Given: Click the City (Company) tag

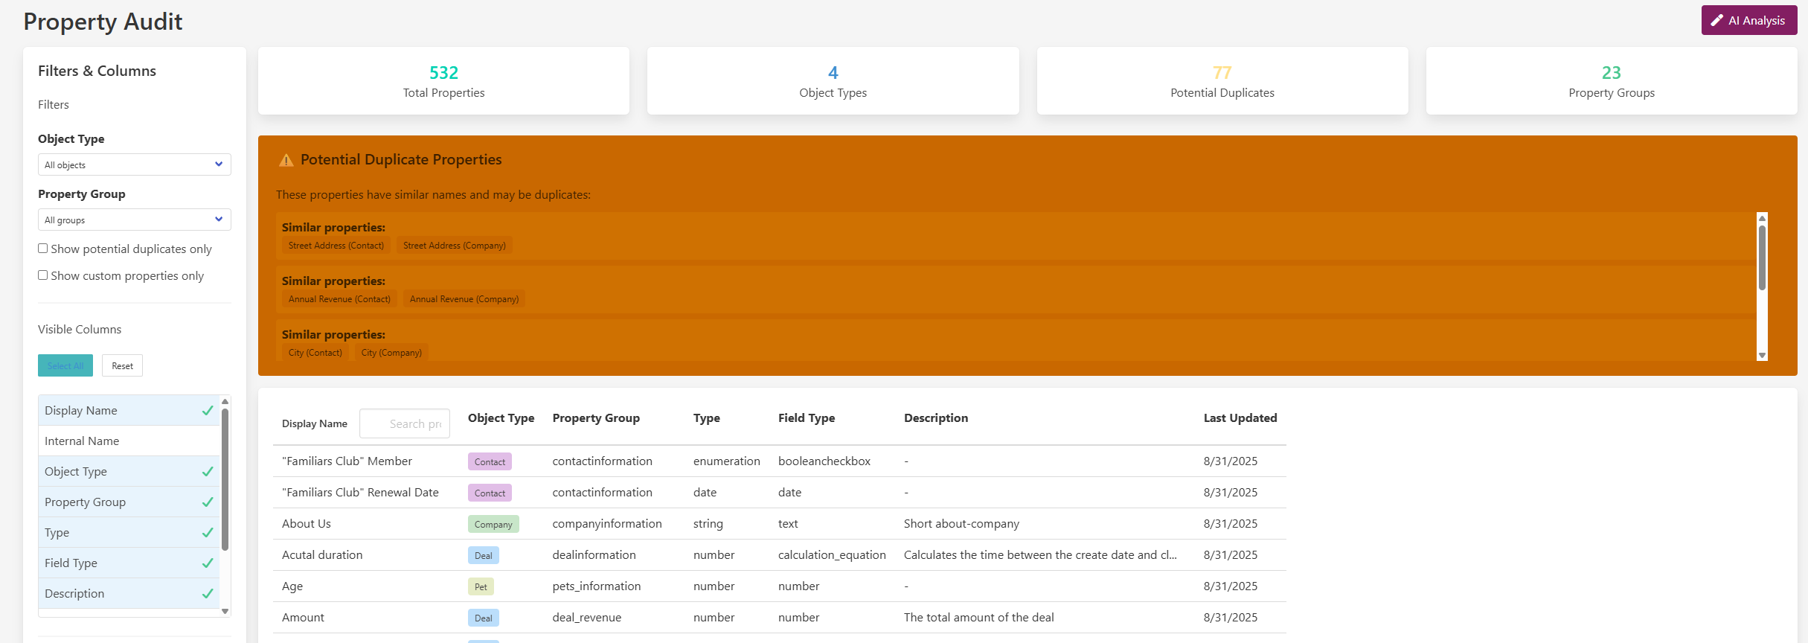Looking at the screenshot, I should pyautogui.click(x=391, y=353).
